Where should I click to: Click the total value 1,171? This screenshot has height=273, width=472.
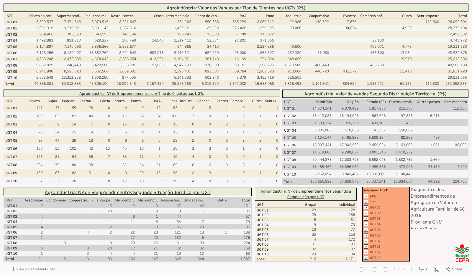(350, 259)
